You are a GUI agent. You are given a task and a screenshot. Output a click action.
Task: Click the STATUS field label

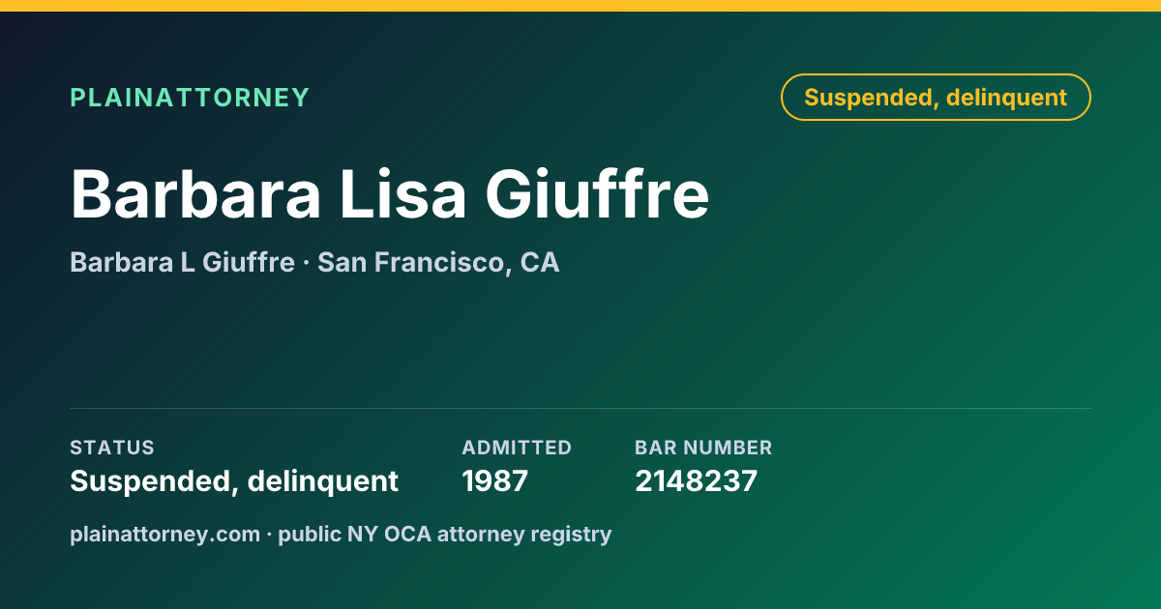112,448
